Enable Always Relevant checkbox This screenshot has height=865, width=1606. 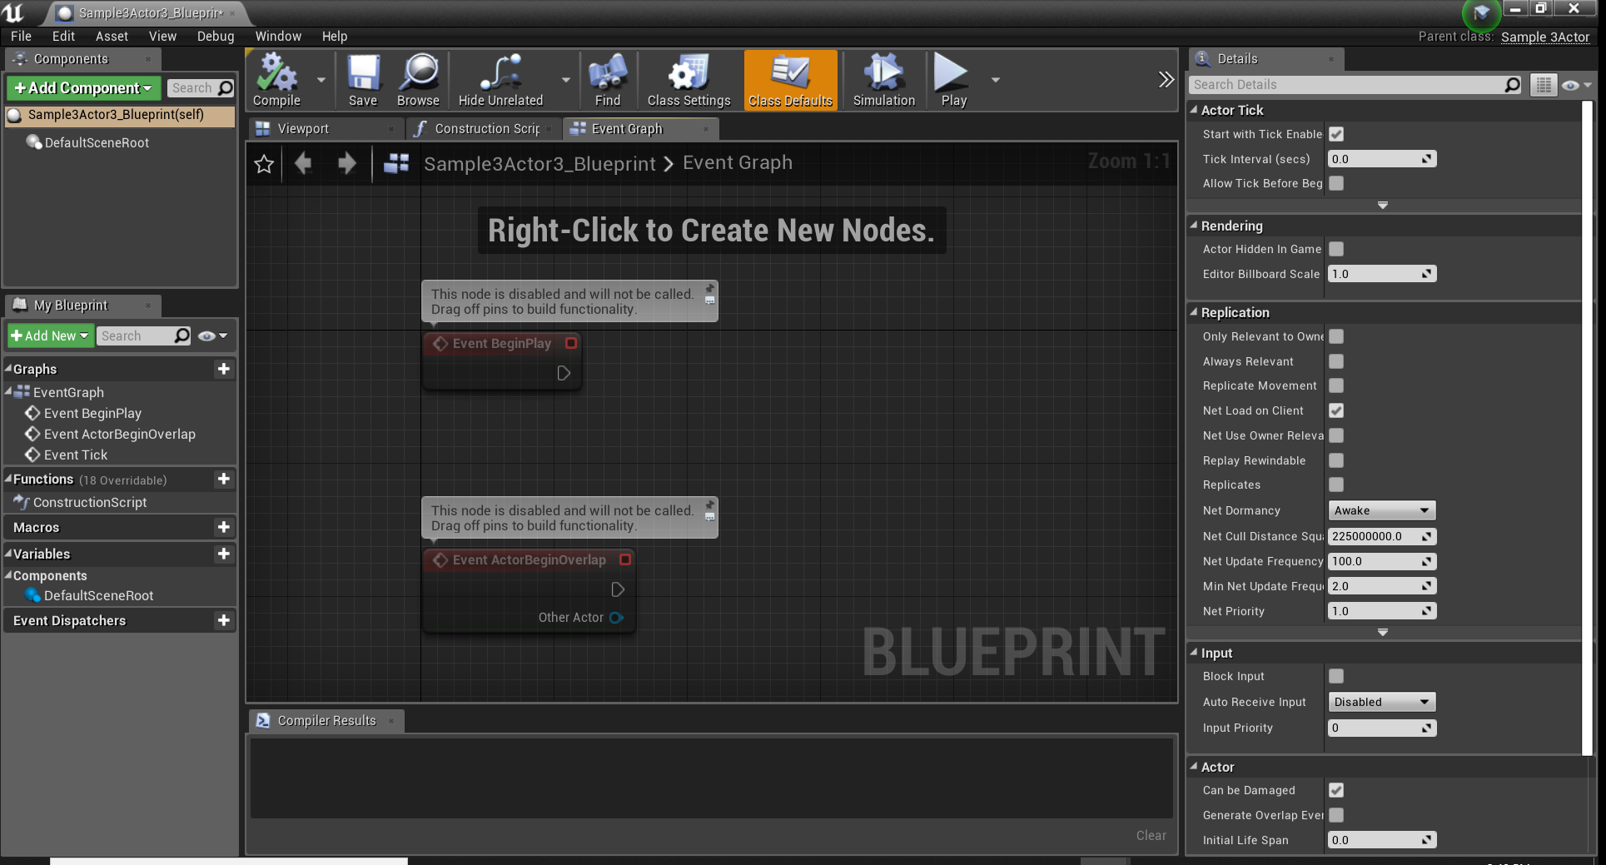pyautogui.click(x=1336, y=361)
